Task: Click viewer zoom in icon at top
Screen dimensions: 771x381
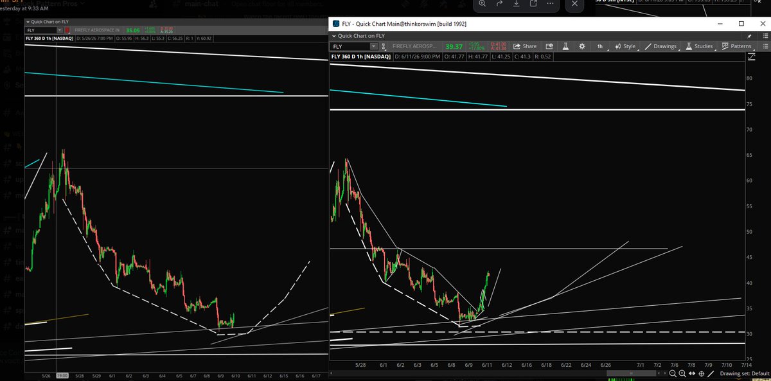Action: tap(483, 4)
